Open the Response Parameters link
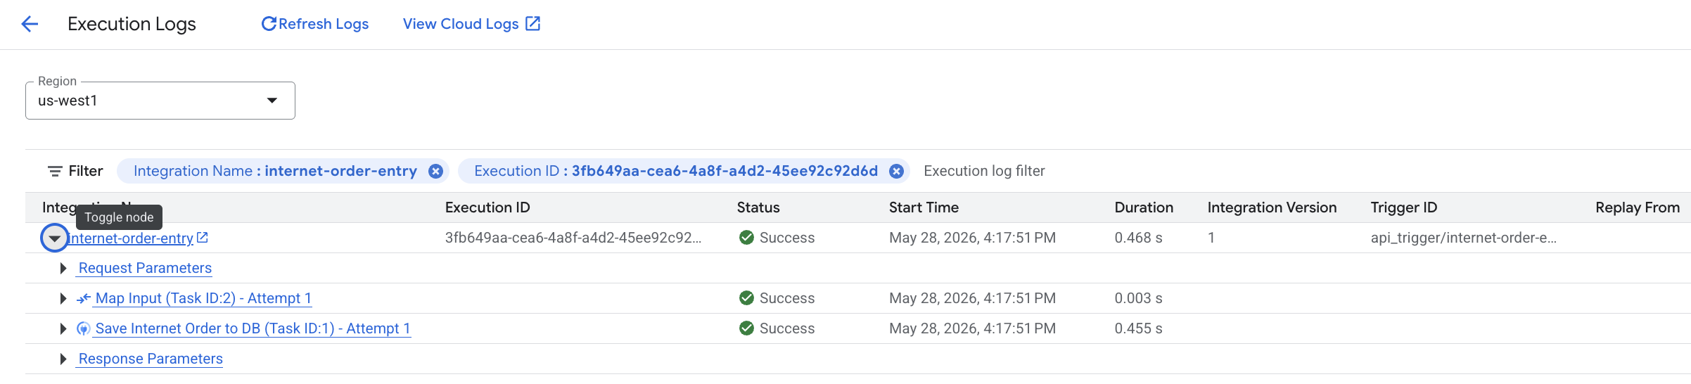Viewport: 1691px width, 384px height. point(151,359)
